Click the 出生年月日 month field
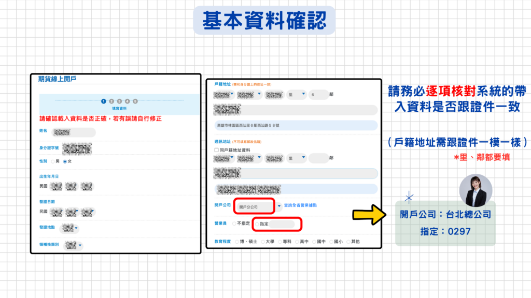Screen dimensions: 531x298 point(71,186)
